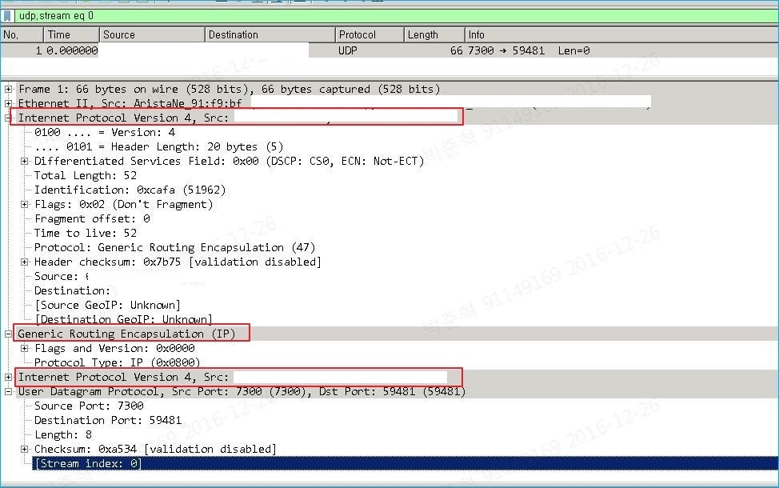Expand the second Internet Protocol Version 4 node
Screen dimensions: 779x488
[x=9, y=377]
